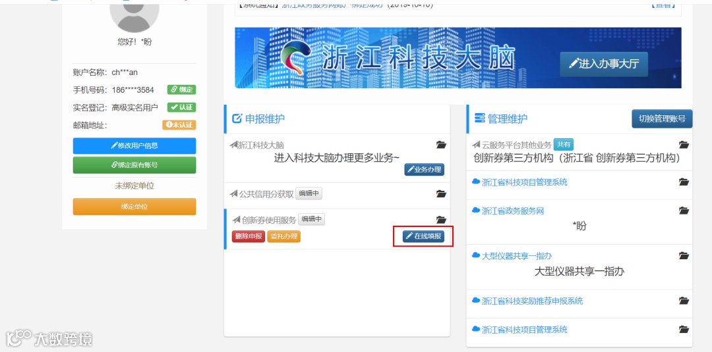Open folder icon in first 浙江省科技项目管理系统 row

point(684,182)
